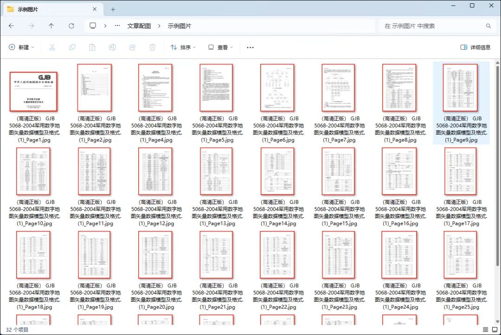Close the 示例图片 tab

pyautogui.click(x=95, y=9)
